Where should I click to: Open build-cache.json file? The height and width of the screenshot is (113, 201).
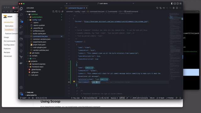[x=39, y=34]
